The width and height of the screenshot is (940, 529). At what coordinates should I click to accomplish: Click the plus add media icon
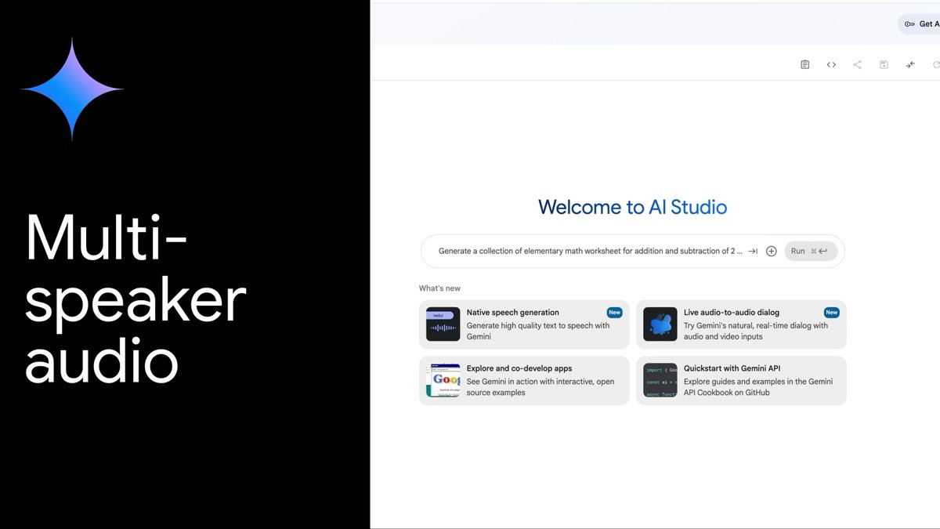(x=772, y=252)
